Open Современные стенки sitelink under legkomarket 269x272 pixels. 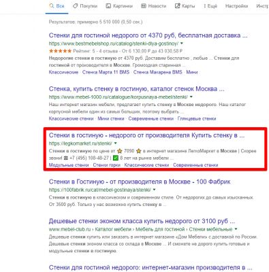pyautogui.click(x=195, y=165)
